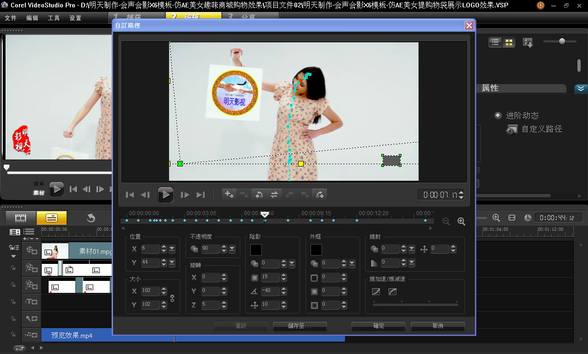Viewport: 588px width, 354px height.
Task: Expand ripple editing track options arrow
Action: point(13,257)
